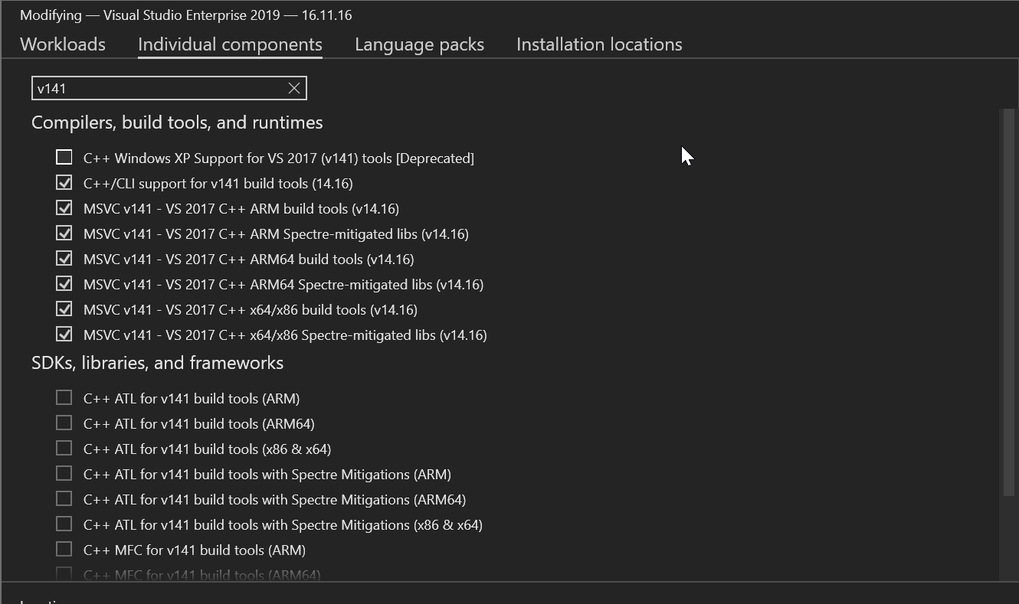Uncheck MSVC v141 ARM64 build tools

tap(64, 259)
